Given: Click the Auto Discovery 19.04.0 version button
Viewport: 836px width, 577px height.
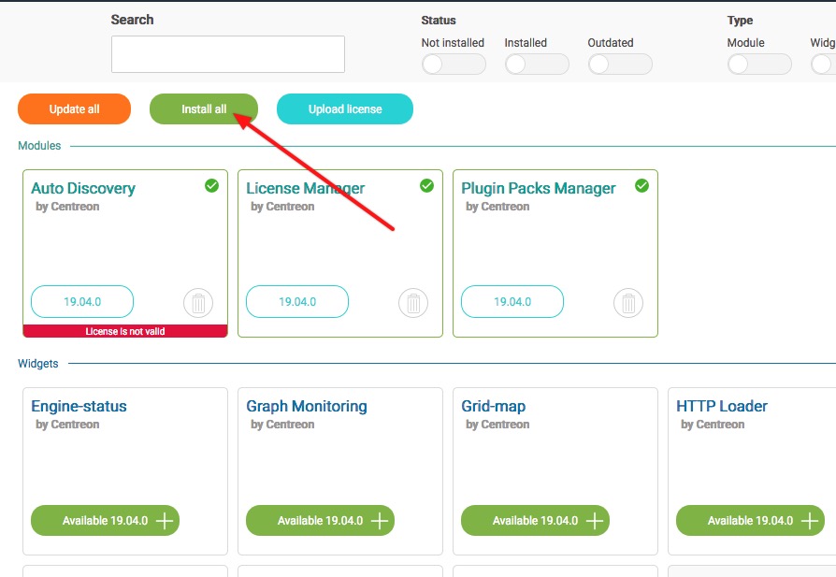Looking at the screenshot, I should [82, 302].
